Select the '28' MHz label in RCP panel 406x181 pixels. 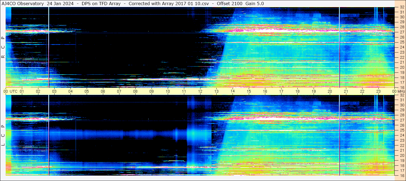[x=402, y=27]
